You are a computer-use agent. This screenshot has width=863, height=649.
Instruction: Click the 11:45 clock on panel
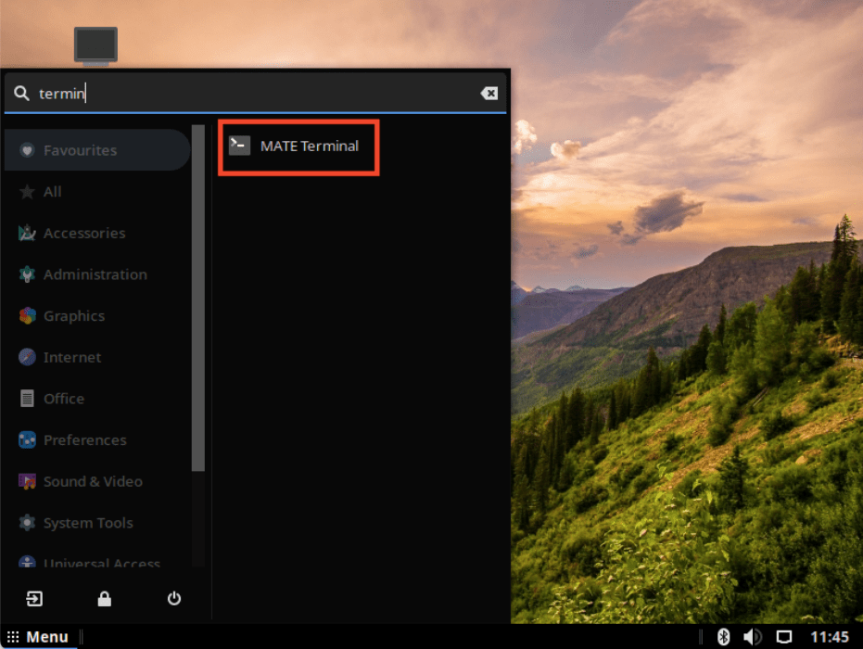pos(830,637)
